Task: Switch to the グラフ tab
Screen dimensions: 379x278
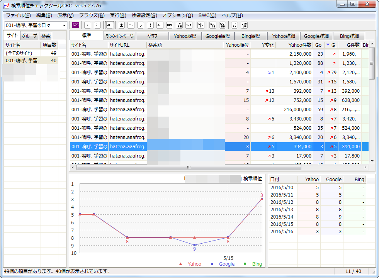Action: click(x=153, y=36)
